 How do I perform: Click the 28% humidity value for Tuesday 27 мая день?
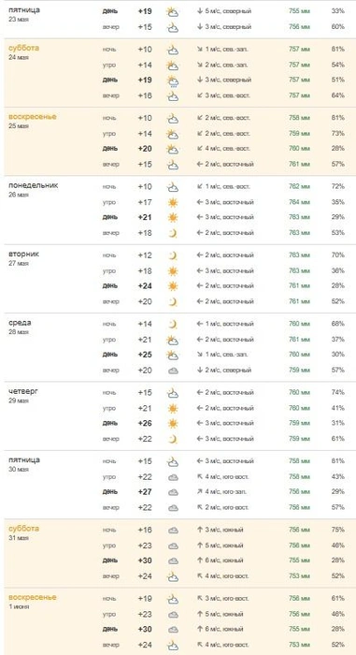click(x=338, y=285)
